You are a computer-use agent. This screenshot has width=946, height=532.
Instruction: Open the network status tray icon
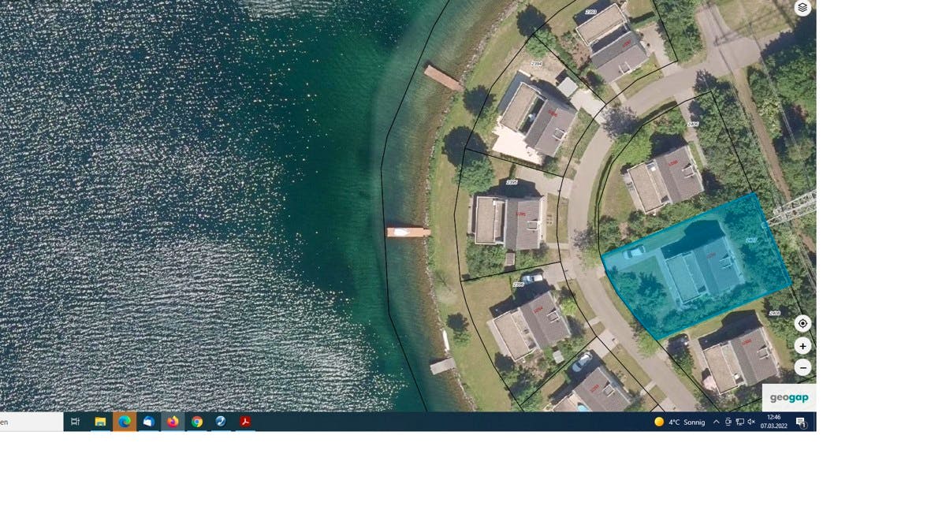click(x=739, y=422)
